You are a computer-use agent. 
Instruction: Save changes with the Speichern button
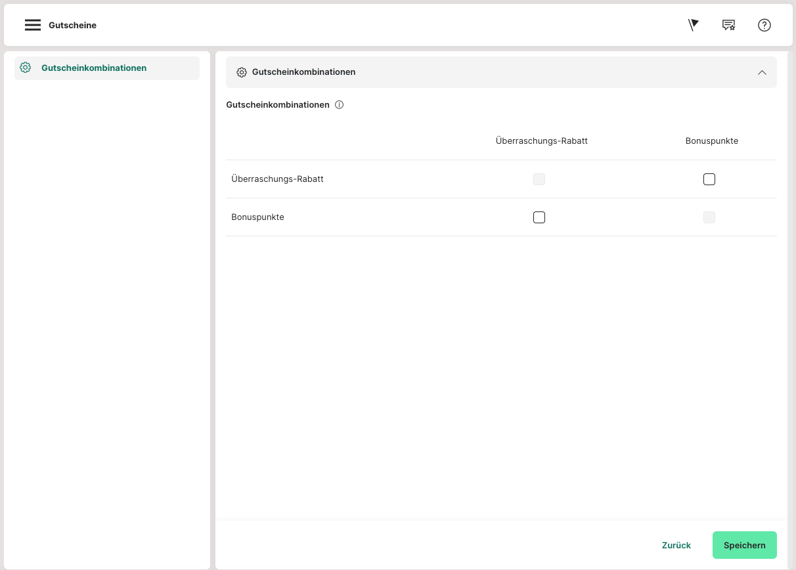click(744, 545)
